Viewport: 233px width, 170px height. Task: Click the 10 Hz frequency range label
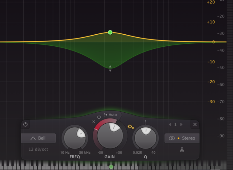click(65, 153)
